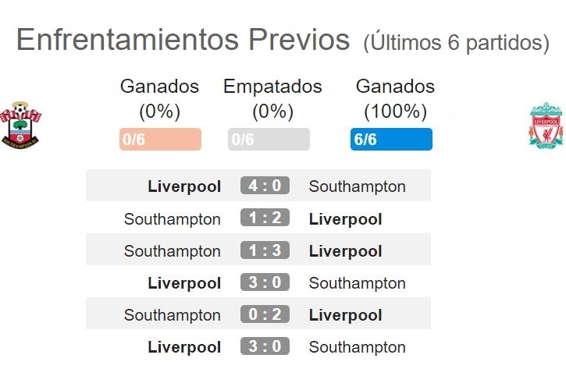
Task: Select the gray 0/6 draws bar
Action: (x=269, y=140)
